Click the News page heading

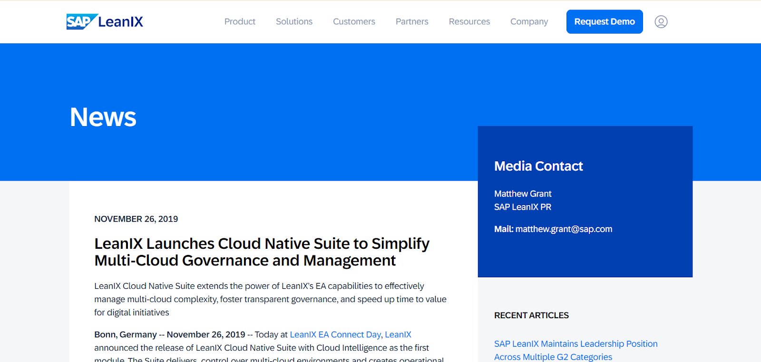(103, 117)
